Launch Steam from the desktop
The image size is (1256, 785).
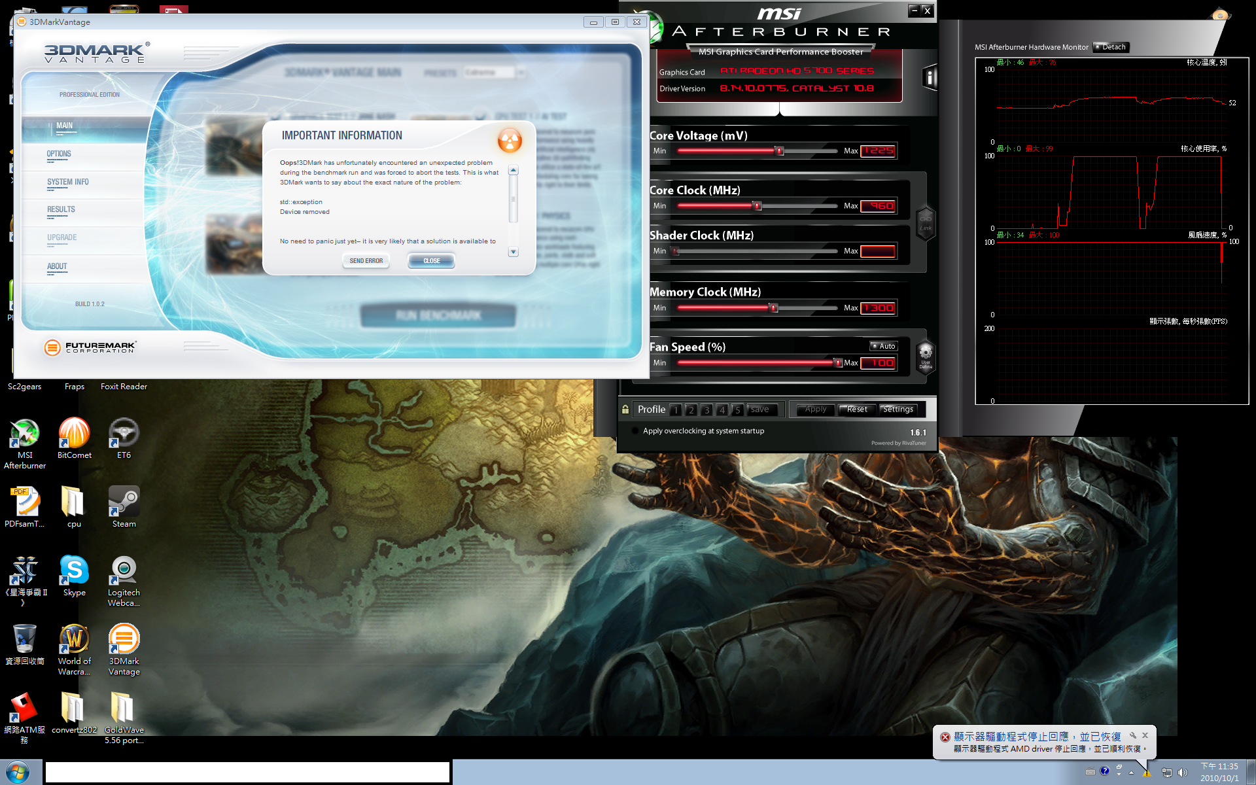(124, 506)
